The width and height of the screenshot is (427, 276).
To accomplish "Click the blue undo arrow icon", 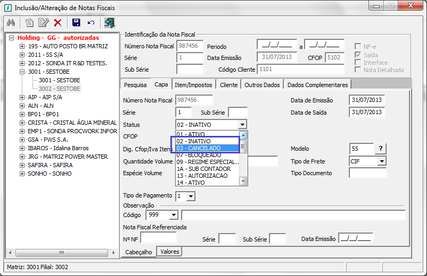I will coord(91,22).
